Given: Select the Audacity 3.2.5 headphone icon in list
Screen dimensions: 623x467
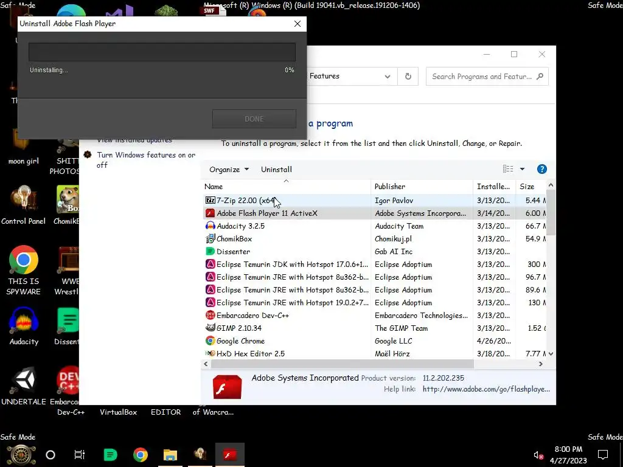Looking at the screenshot, I should [x=210, y=226].
